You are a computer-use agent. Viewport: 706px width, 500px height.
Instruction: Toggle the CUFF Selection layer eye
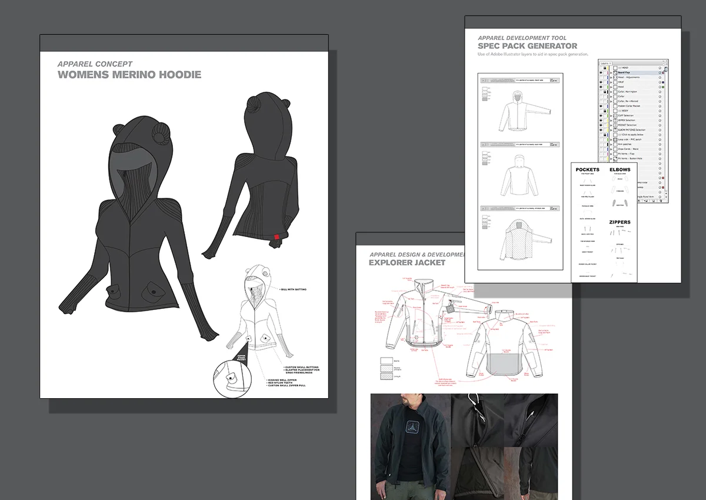point(600,115)
